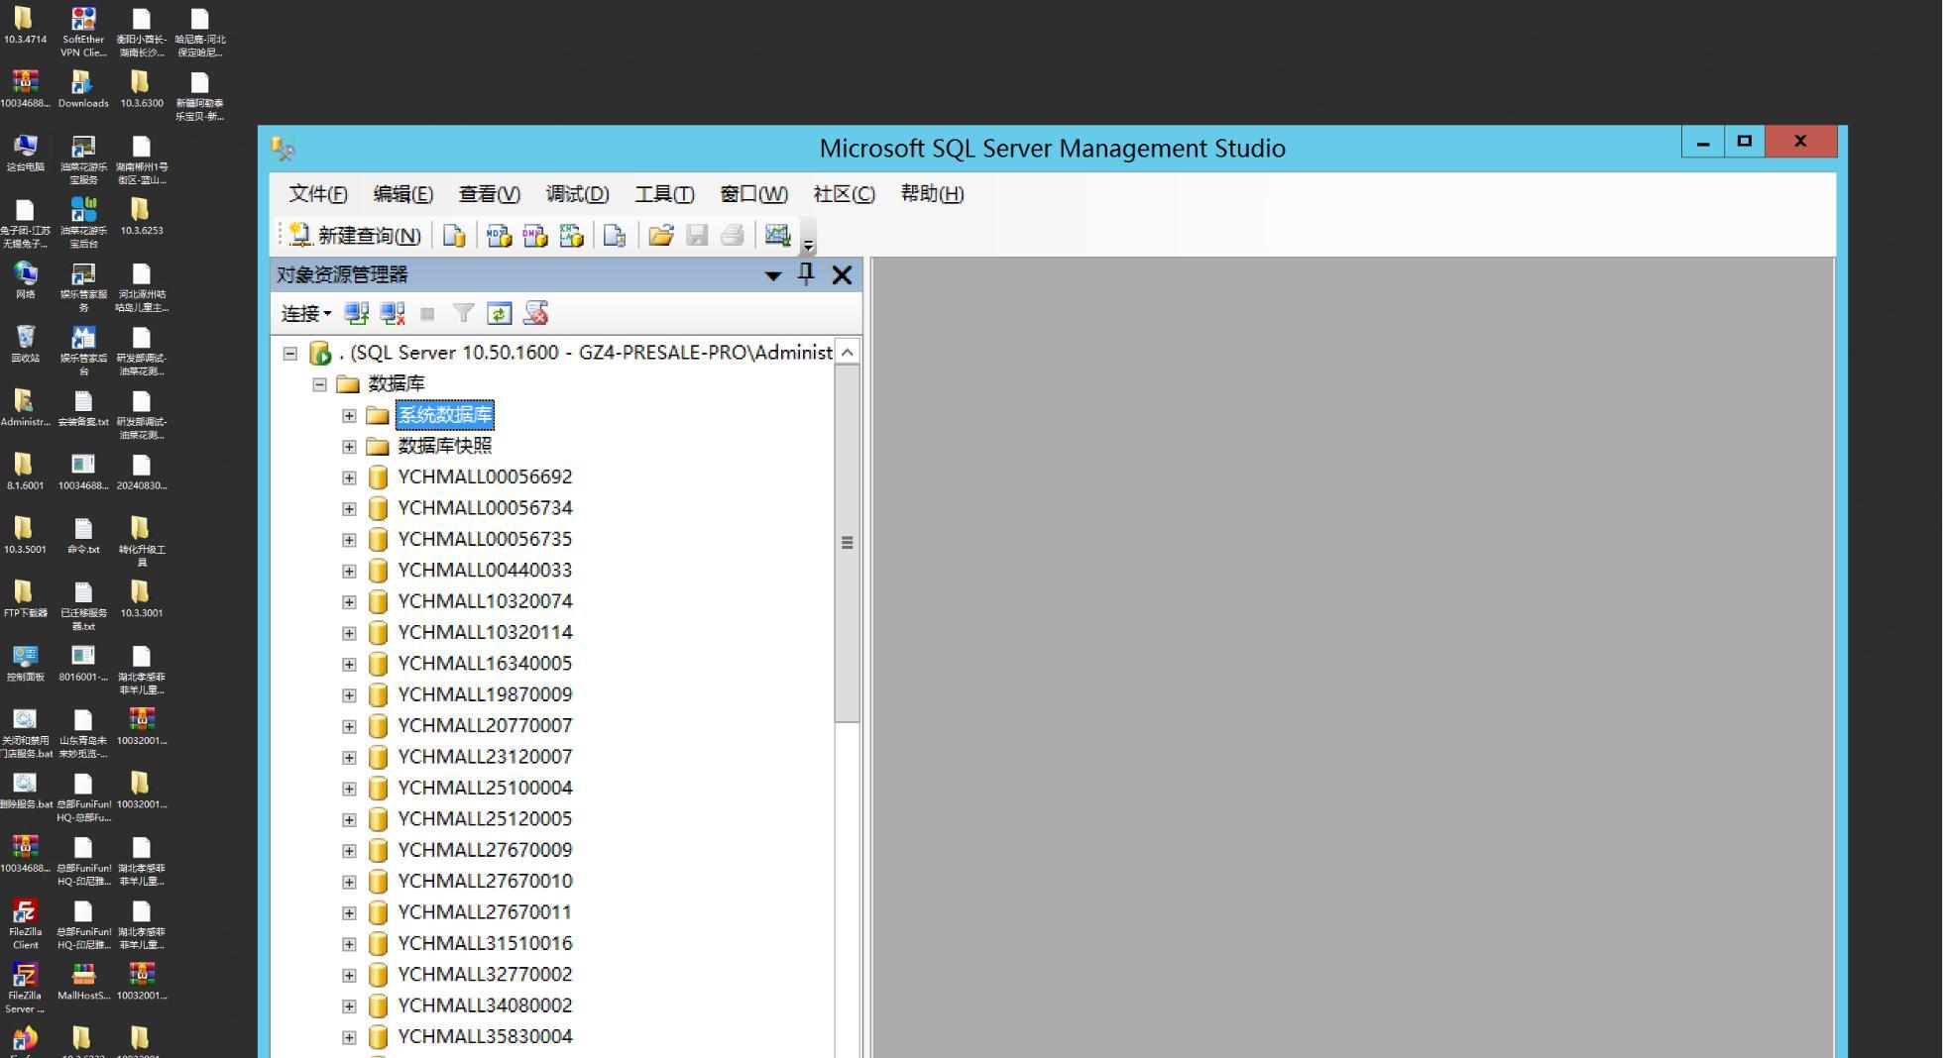Select the 这台电脑 desktop icon

[x=25, y=154]
